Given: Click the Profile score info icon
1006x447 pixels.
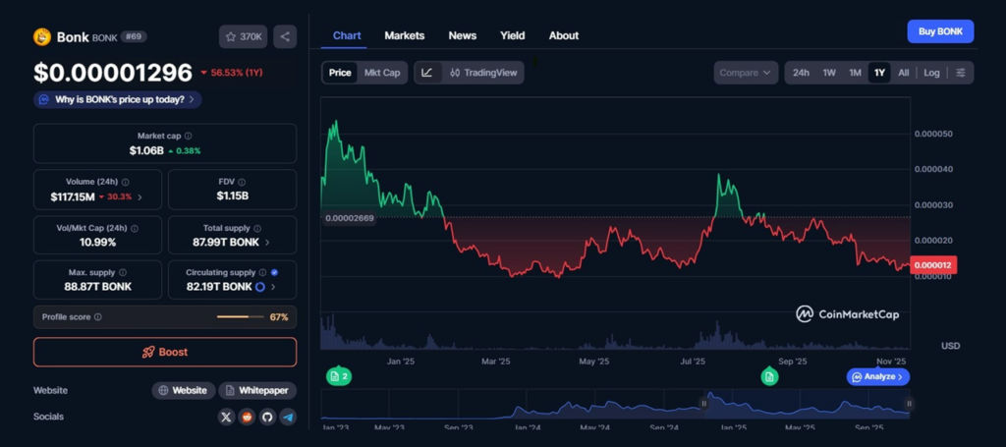Looking at the screenshot, I should [97, 316].
